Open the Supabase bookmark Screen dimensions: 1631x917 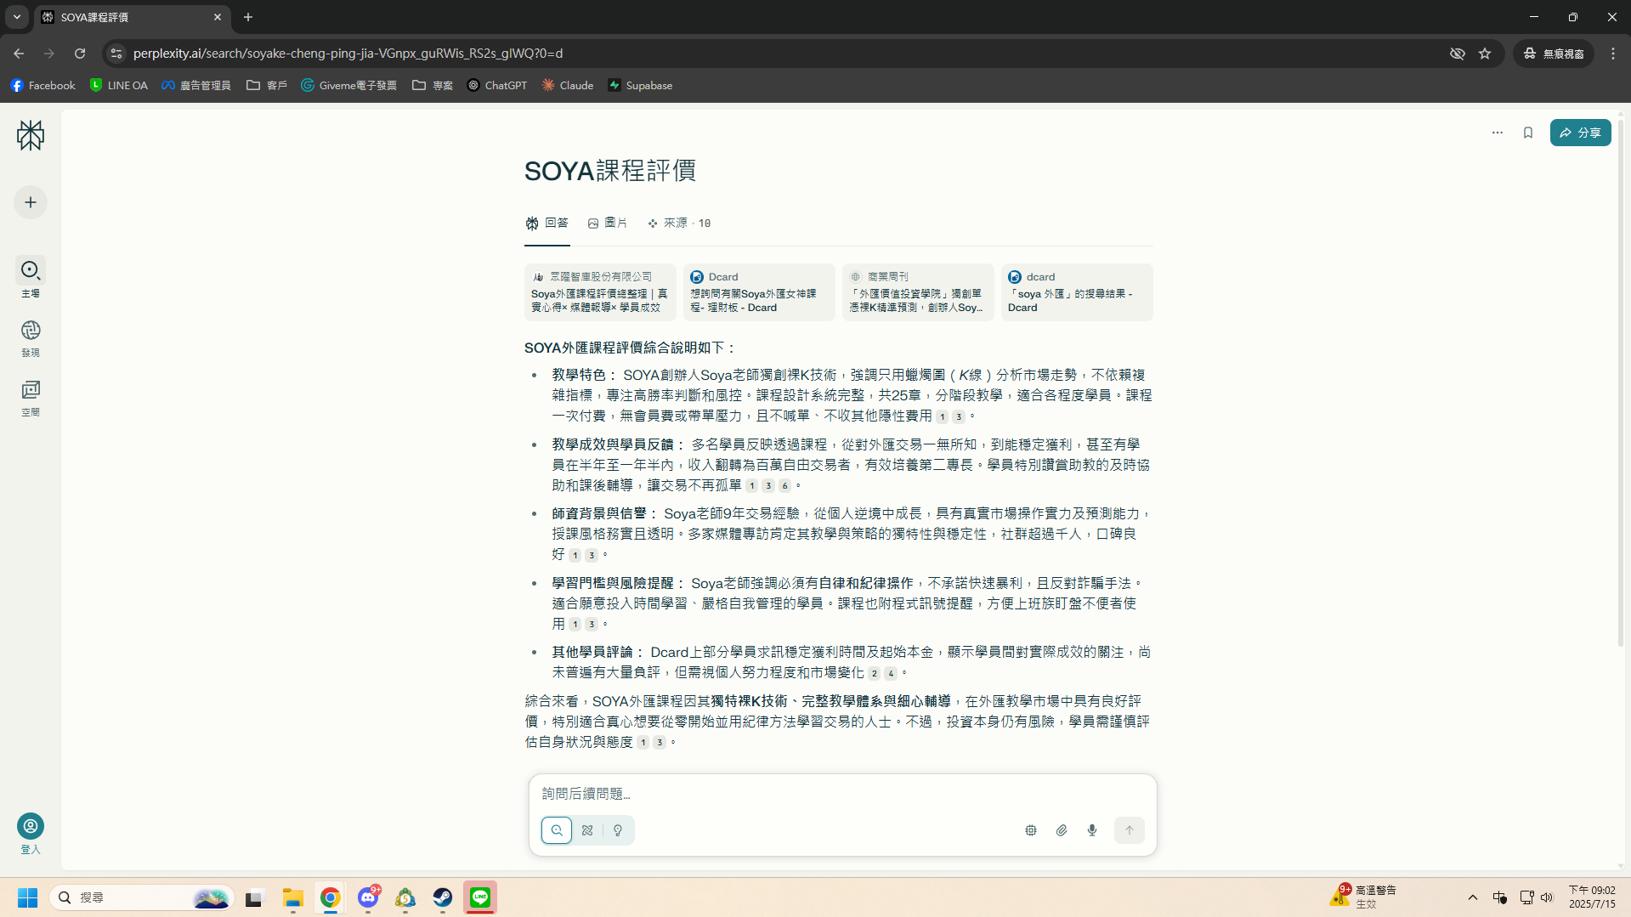(640, 85)
